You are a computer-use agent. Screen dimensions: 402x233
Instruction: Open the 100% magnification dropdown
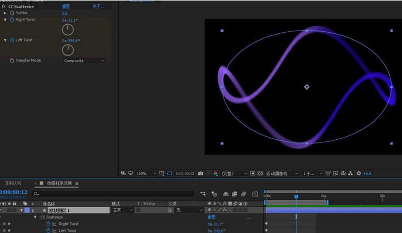pos(146,173)
